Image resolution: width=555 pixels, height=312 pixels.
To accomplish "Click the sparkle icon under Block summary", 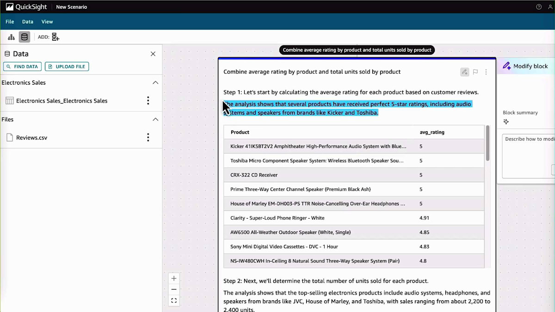I will pyautogui.click(x=506, y=122).
